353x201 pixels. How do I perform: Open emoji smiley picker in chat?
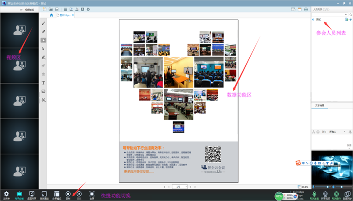click(x=318, y=132)
